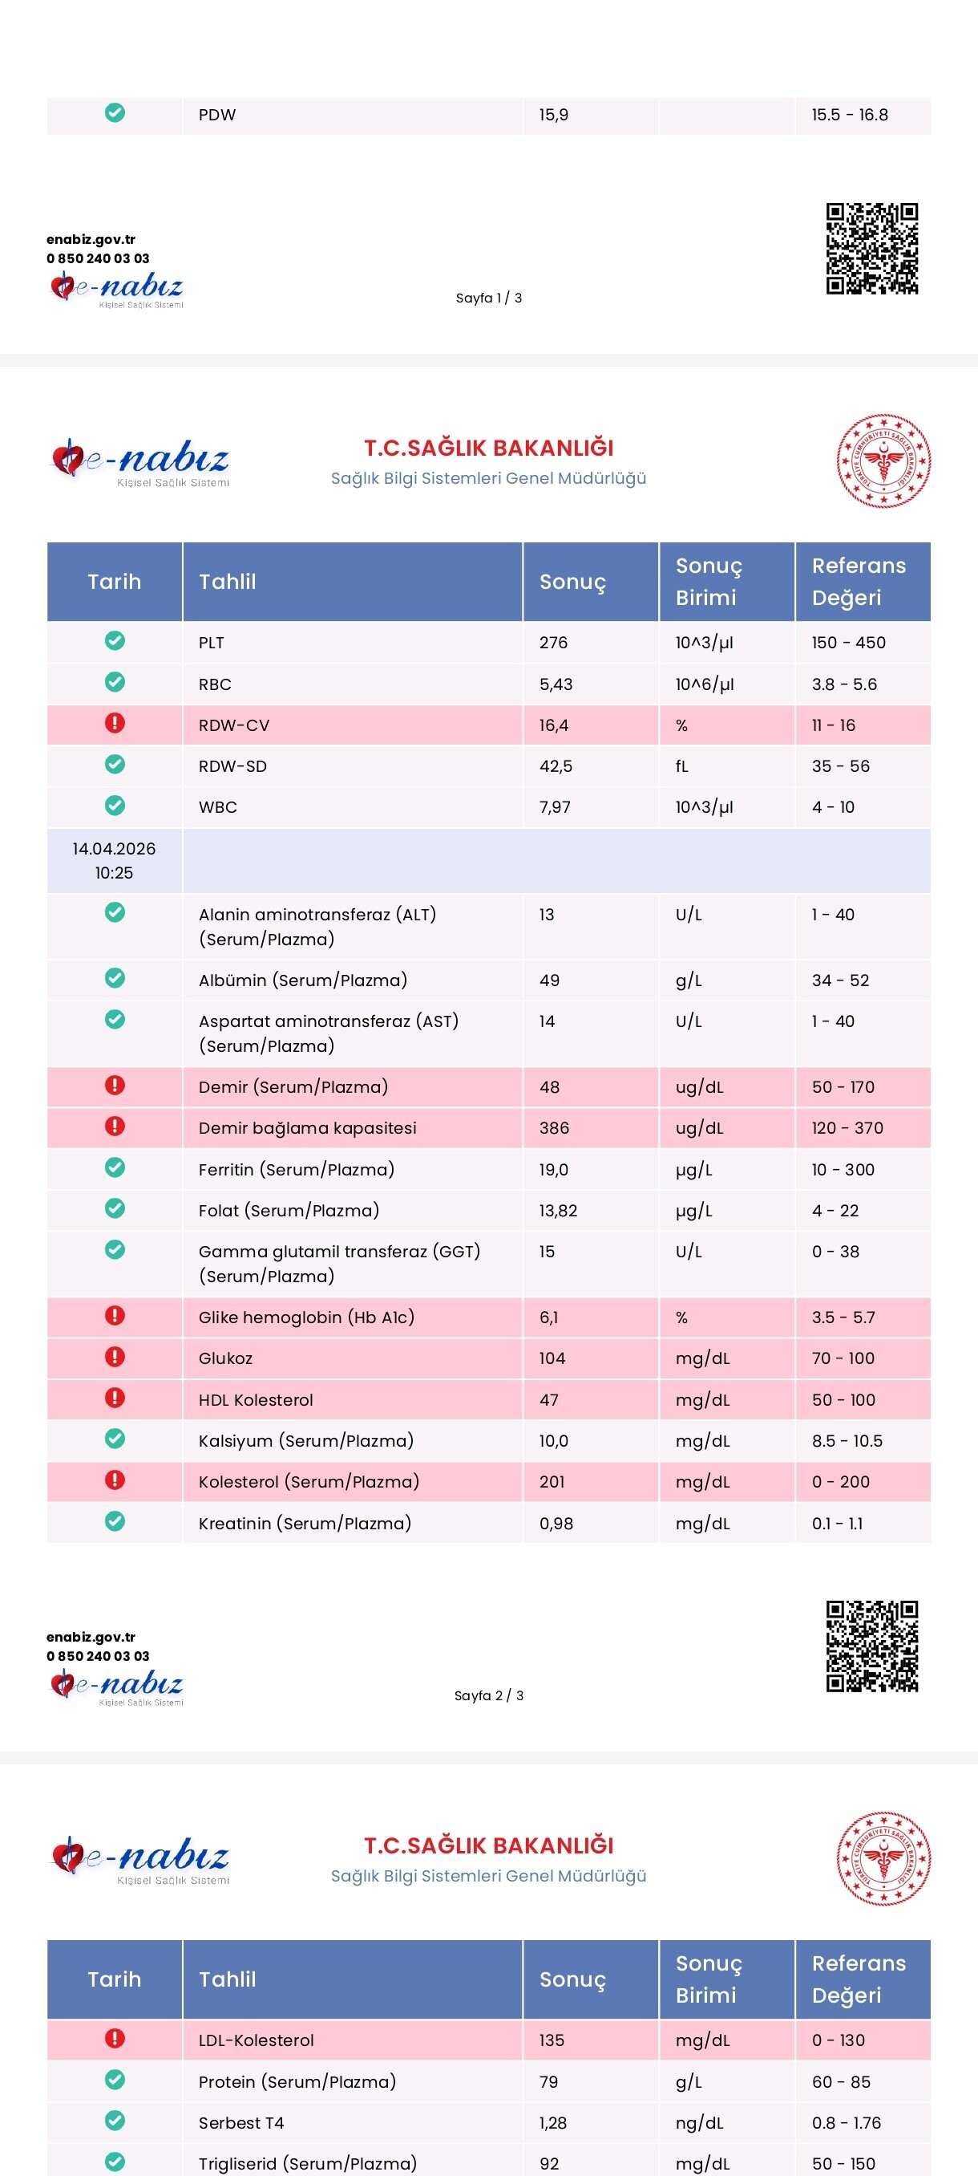The image size is (978, 2176).
Task: Click the green check beside Ferritin row
Action: tap(115, 1167)
